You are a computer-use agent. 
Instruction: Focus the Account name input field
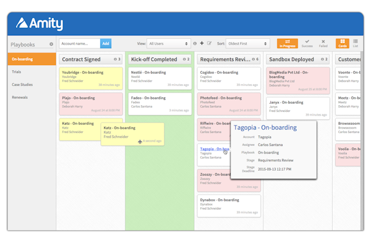tap(80, 43)
